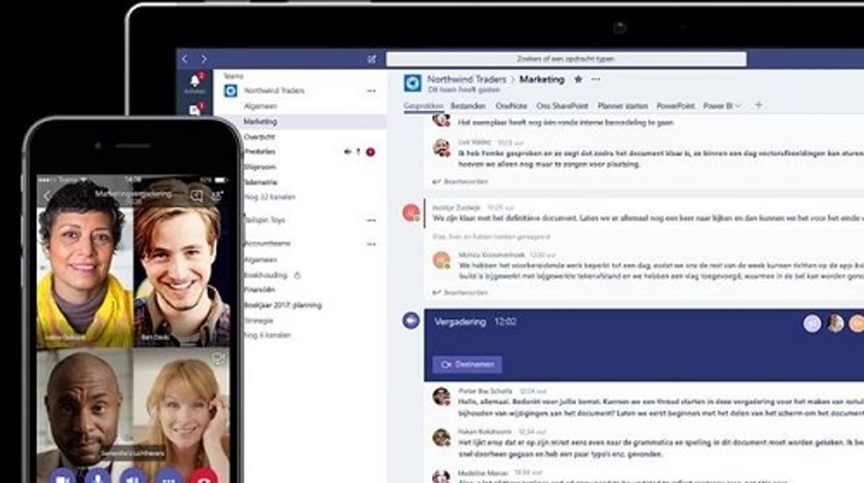Open the chat icon in the phone call header

pos(196,195)
